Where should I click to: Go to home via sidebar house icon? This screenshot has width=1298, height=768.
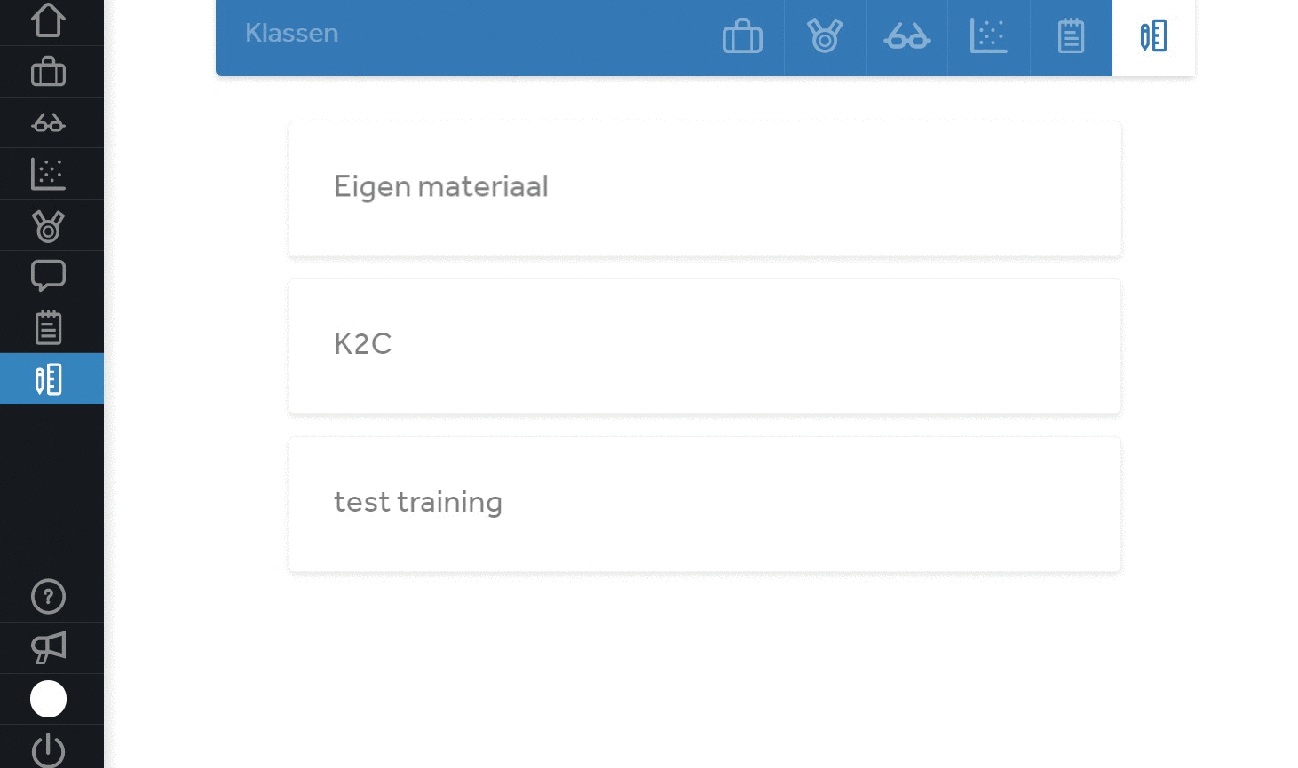point(48,21)
